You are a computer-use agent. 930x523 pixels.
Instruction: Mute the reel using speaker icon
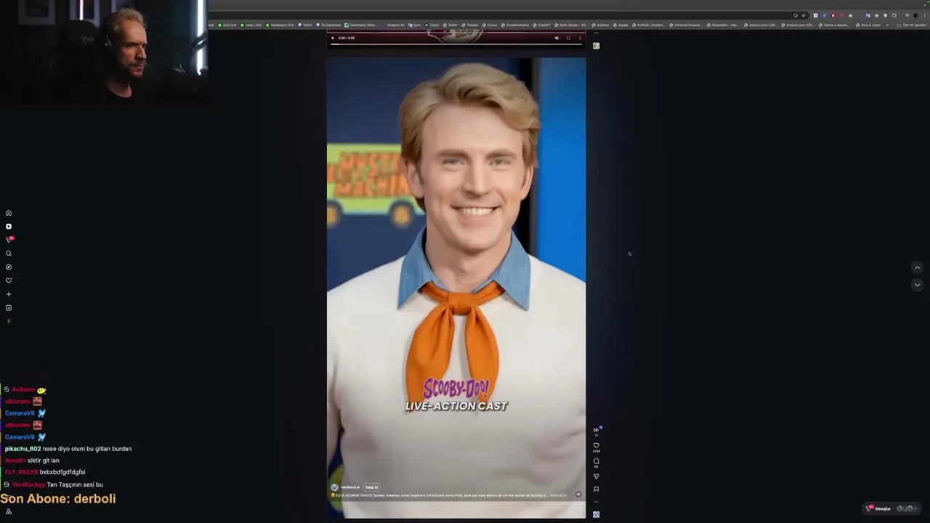(578, 494)
